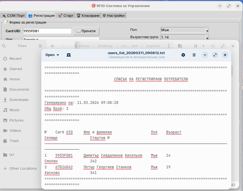Screen dimensions: 243x191
Task: Click the search icon in Files
Action: (4, 46)
